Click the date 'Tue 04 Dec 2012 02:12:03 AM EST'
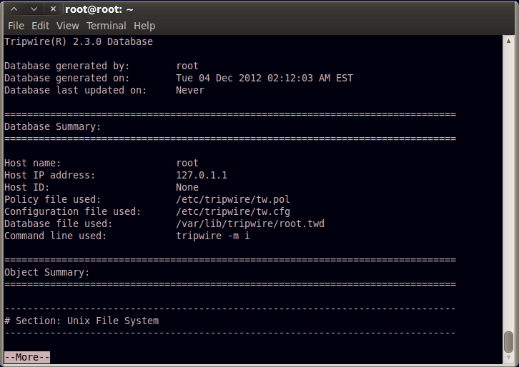This screenshot has width=519, height=367. (264, 78)
